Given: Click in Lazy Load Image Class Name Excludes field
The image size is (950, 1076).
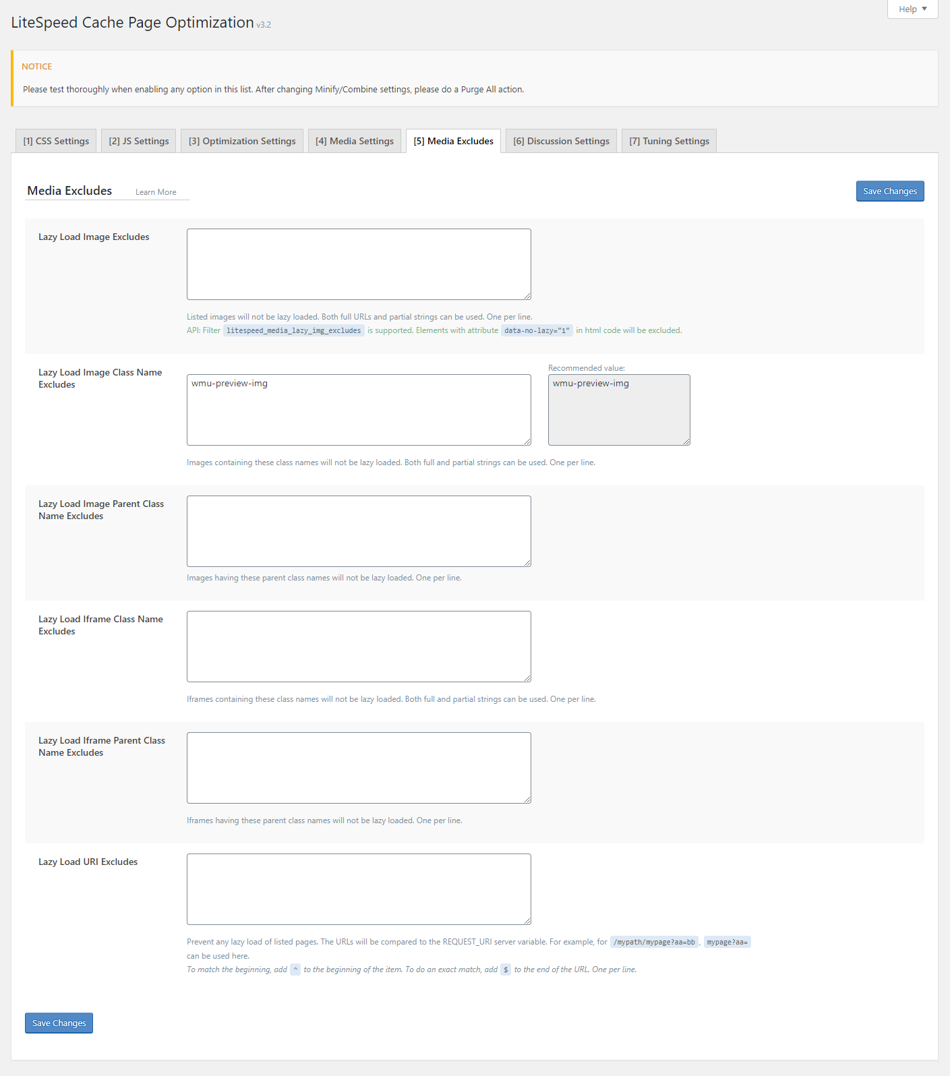Looking at the screenshot, I should click(x=359, y=410).
